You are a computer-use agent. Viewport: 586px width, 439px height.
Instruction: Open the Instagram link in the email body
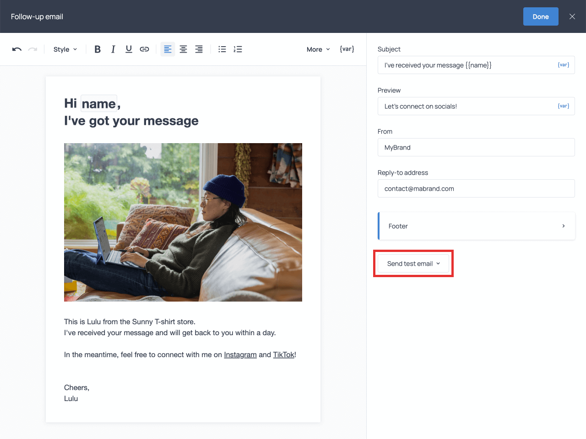(x=240, y=354)
